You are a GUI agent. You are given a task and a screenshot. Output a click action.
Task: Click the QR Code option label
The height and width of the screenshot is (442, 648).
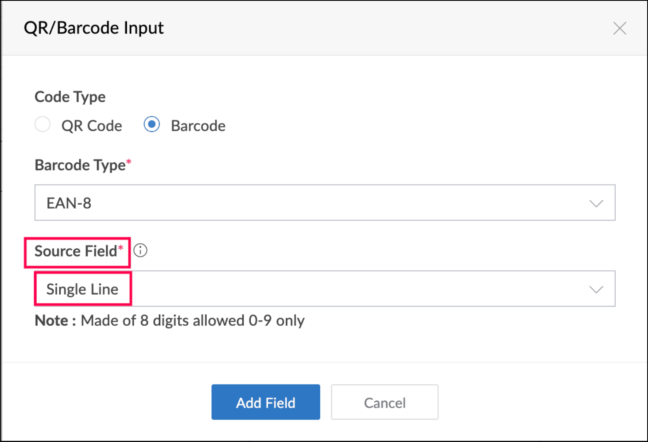click(x=92, y=126)
